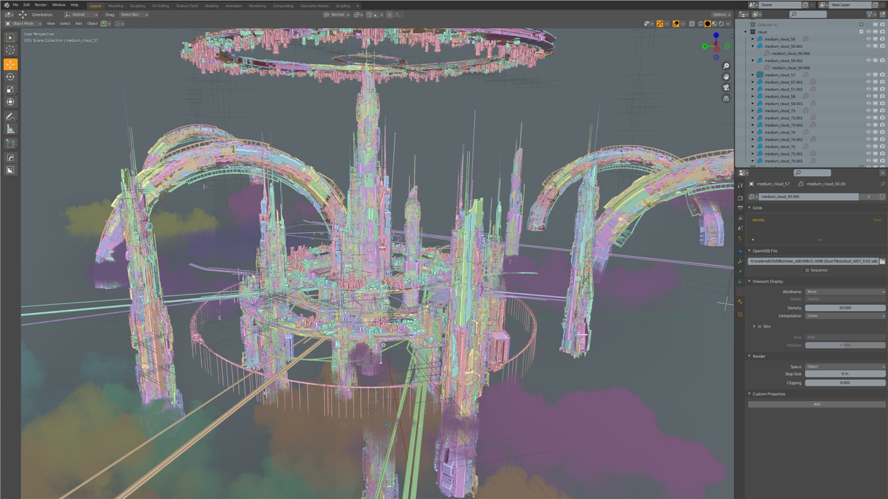Enable the Slice checkbox

[759, 327]
